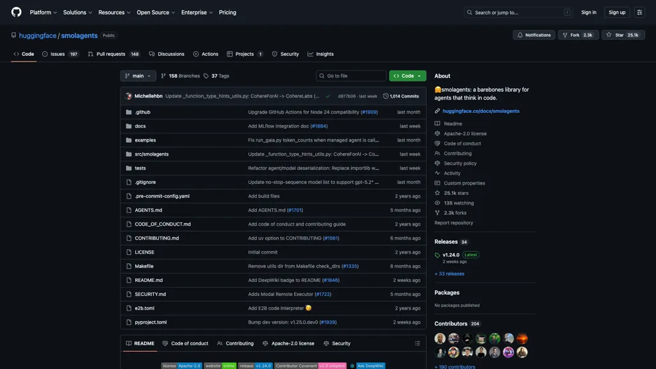Open the Notifications bell button

534,35
